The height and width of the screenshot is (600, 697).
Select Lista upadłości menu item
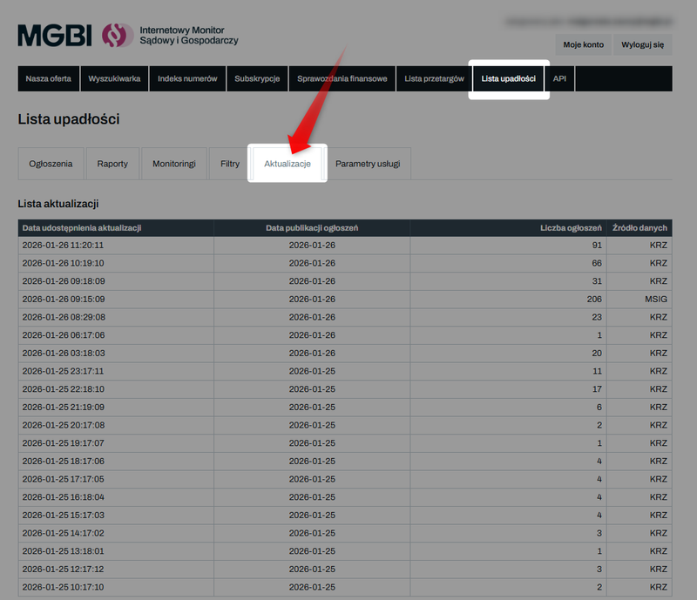[508, 78]
